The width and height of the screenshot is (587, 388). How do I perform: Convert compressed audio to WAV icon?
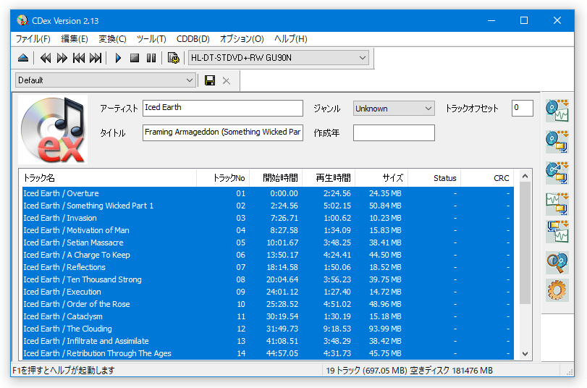coord(557,232)
